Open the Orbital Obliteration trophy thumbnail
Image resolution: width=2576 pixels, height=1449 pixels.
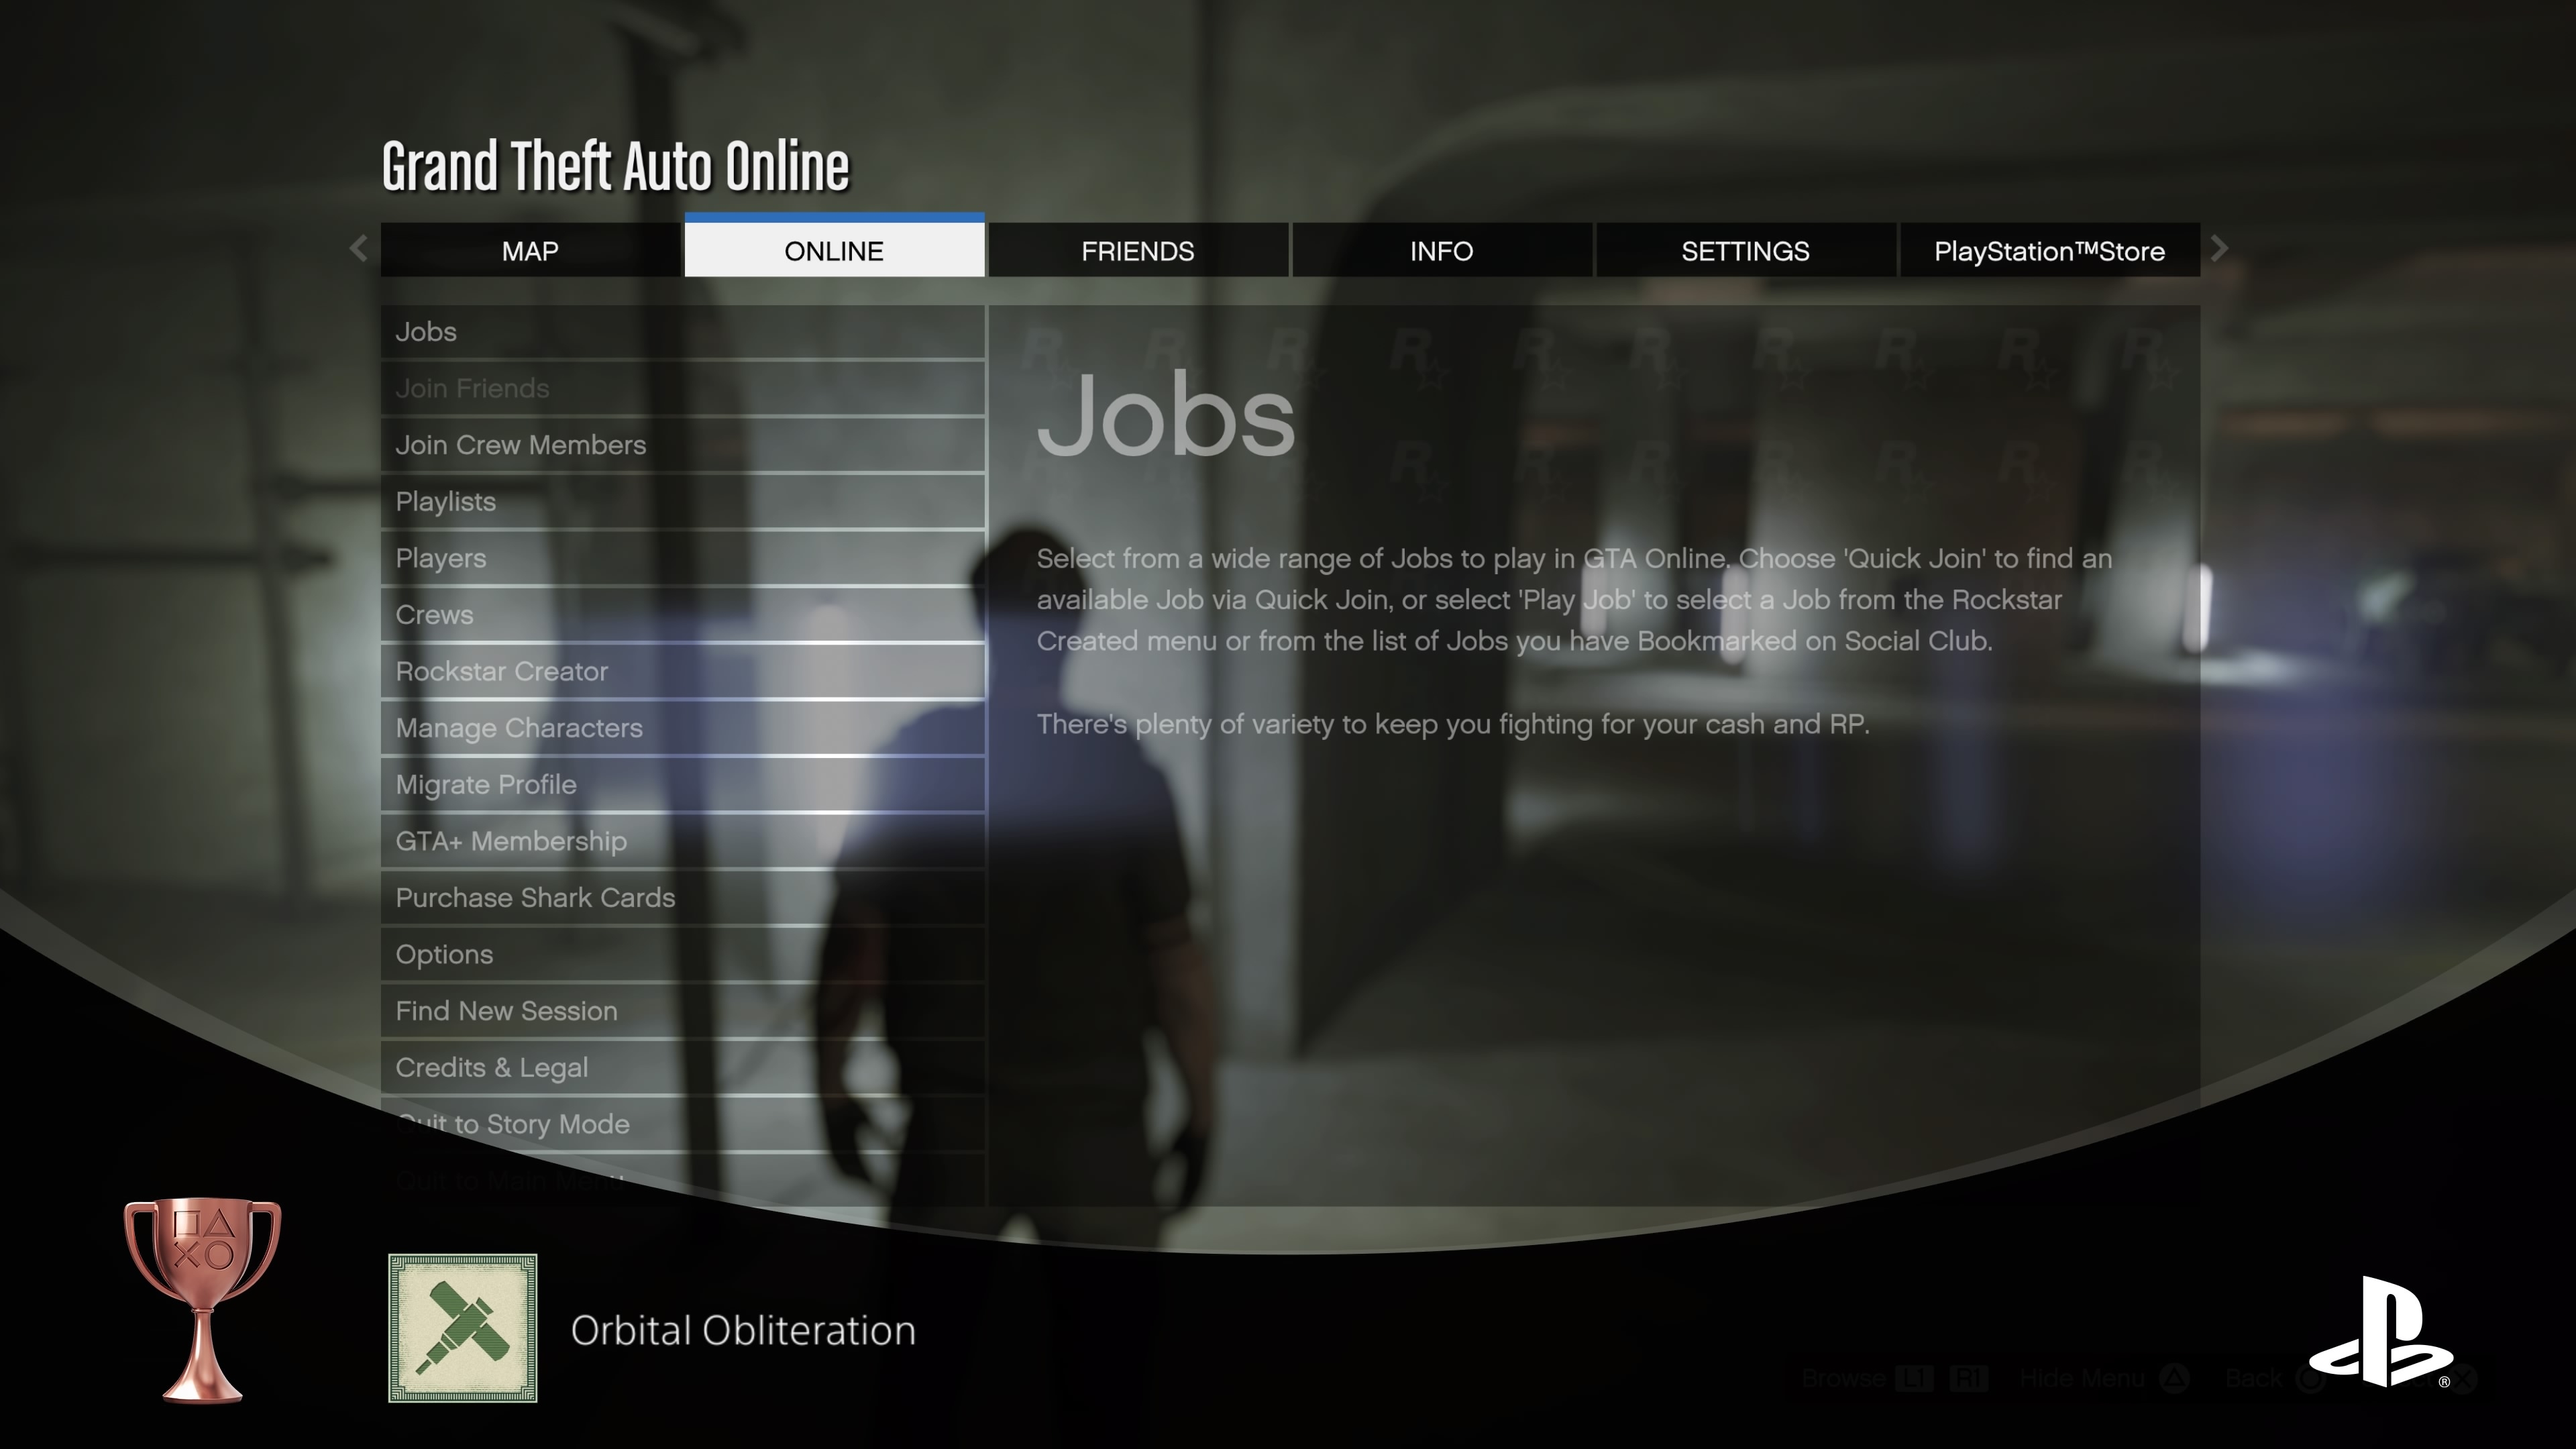[x=463, y=1328]
